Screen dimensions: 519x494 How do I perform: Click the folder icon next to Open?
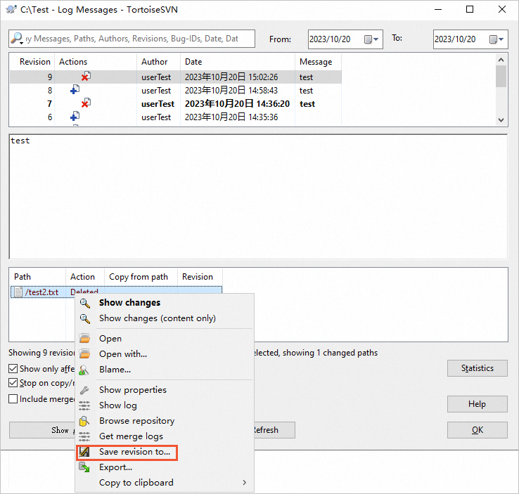click(x=84, y=338)
